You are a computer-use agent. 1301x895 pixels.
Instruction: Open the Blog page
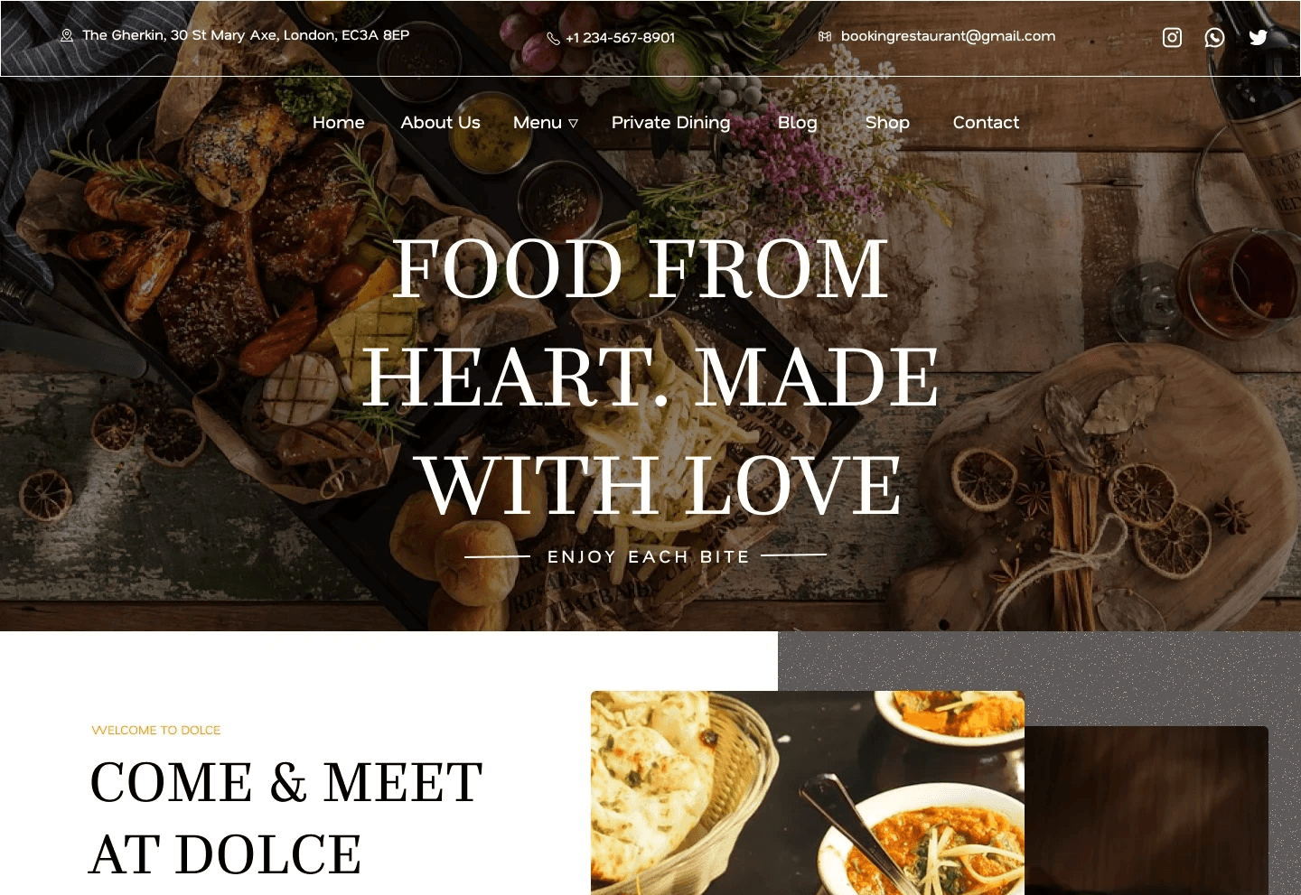coord(797,123)
